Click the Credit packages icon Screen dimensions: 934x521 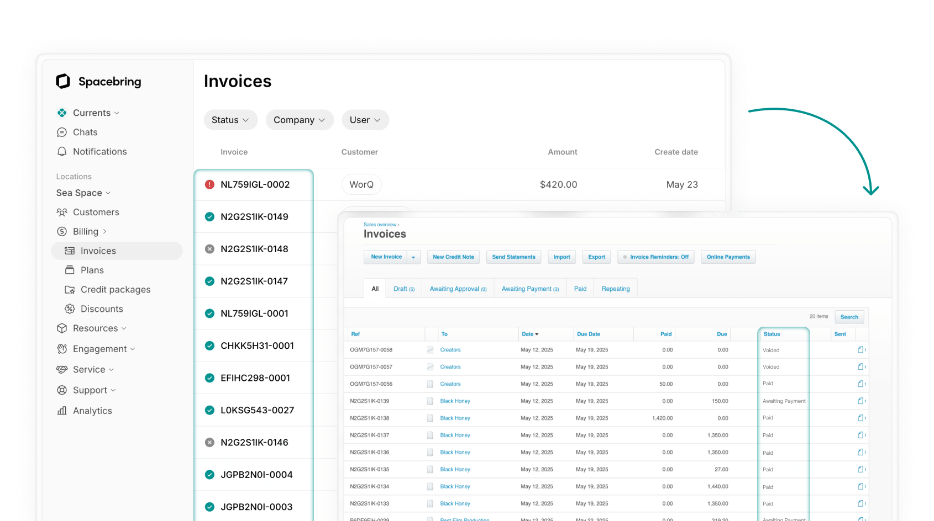click(x=70, y=289)
